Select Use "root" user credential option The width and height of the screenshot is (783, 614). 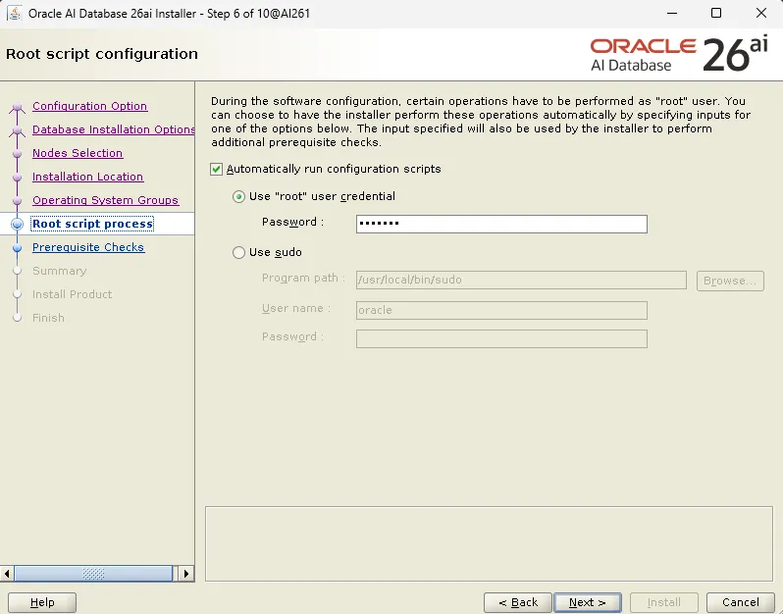[238, 197]
